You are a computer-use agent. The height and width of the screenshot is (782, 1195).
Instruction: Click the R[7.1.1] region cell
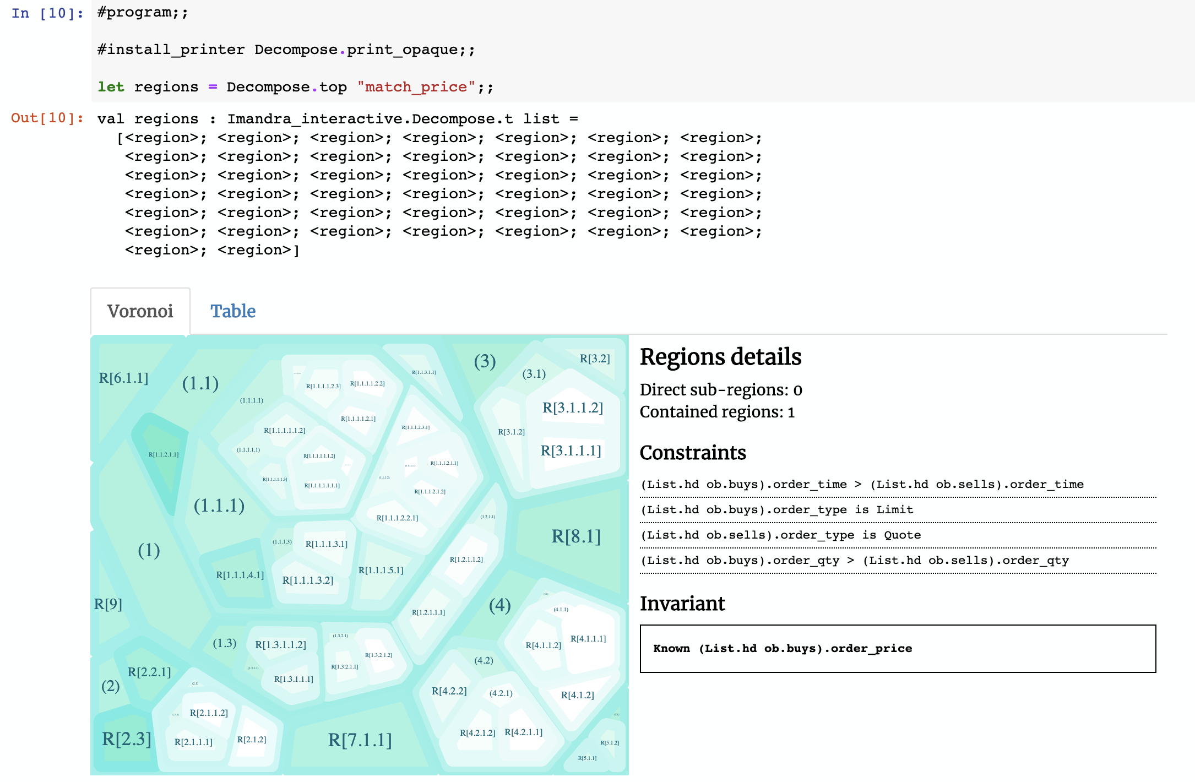click(x=359, y=740)
